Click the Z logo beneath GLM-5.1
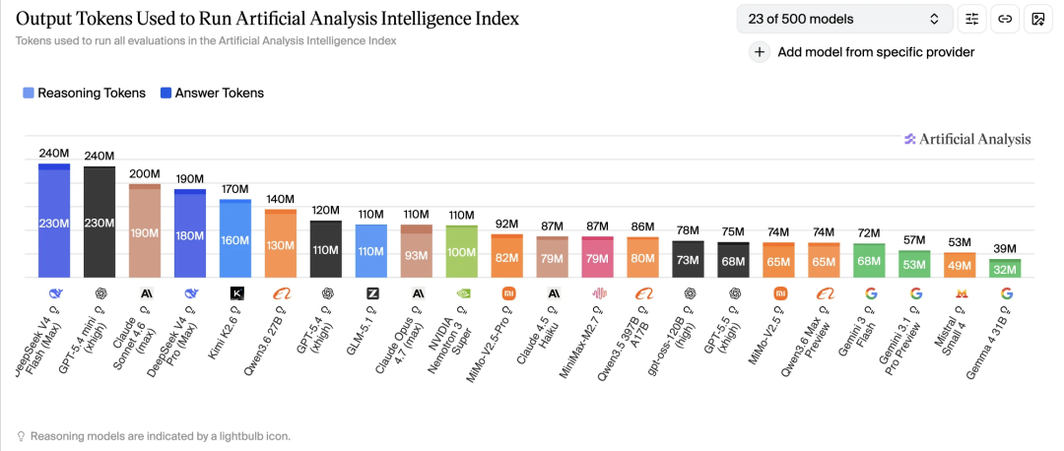This screenshot has height=451, width=1064. coord(372,293)
